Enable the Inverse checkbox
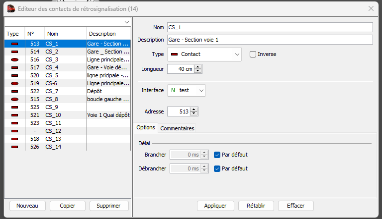The image size is (382, 219). [x=253, y=54]
